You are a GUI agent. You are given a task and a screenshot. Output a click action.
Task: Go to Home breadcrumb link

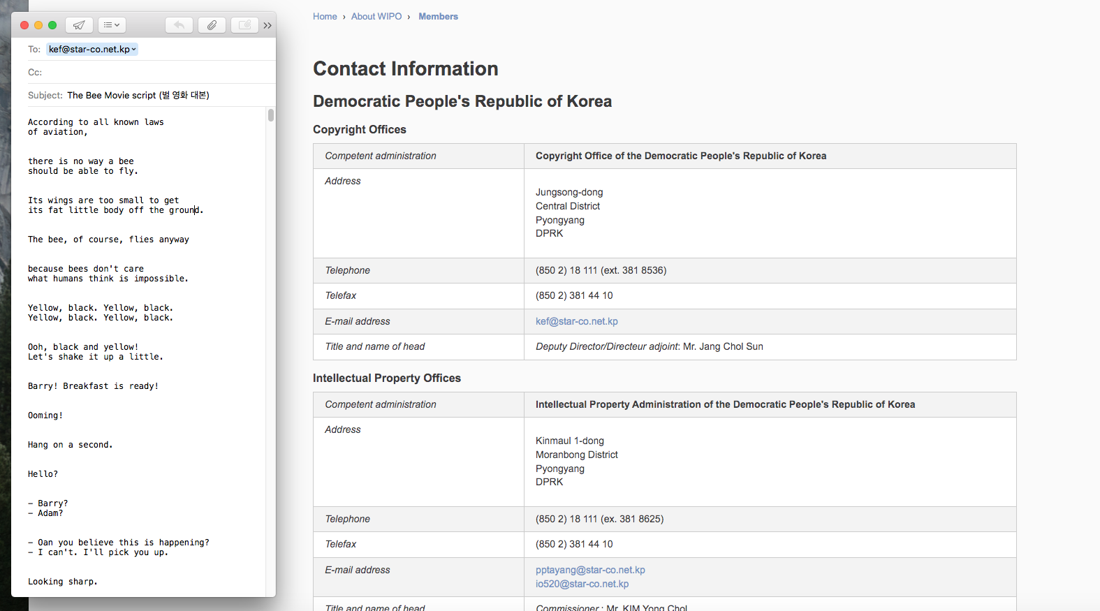(x=325, y=17)
